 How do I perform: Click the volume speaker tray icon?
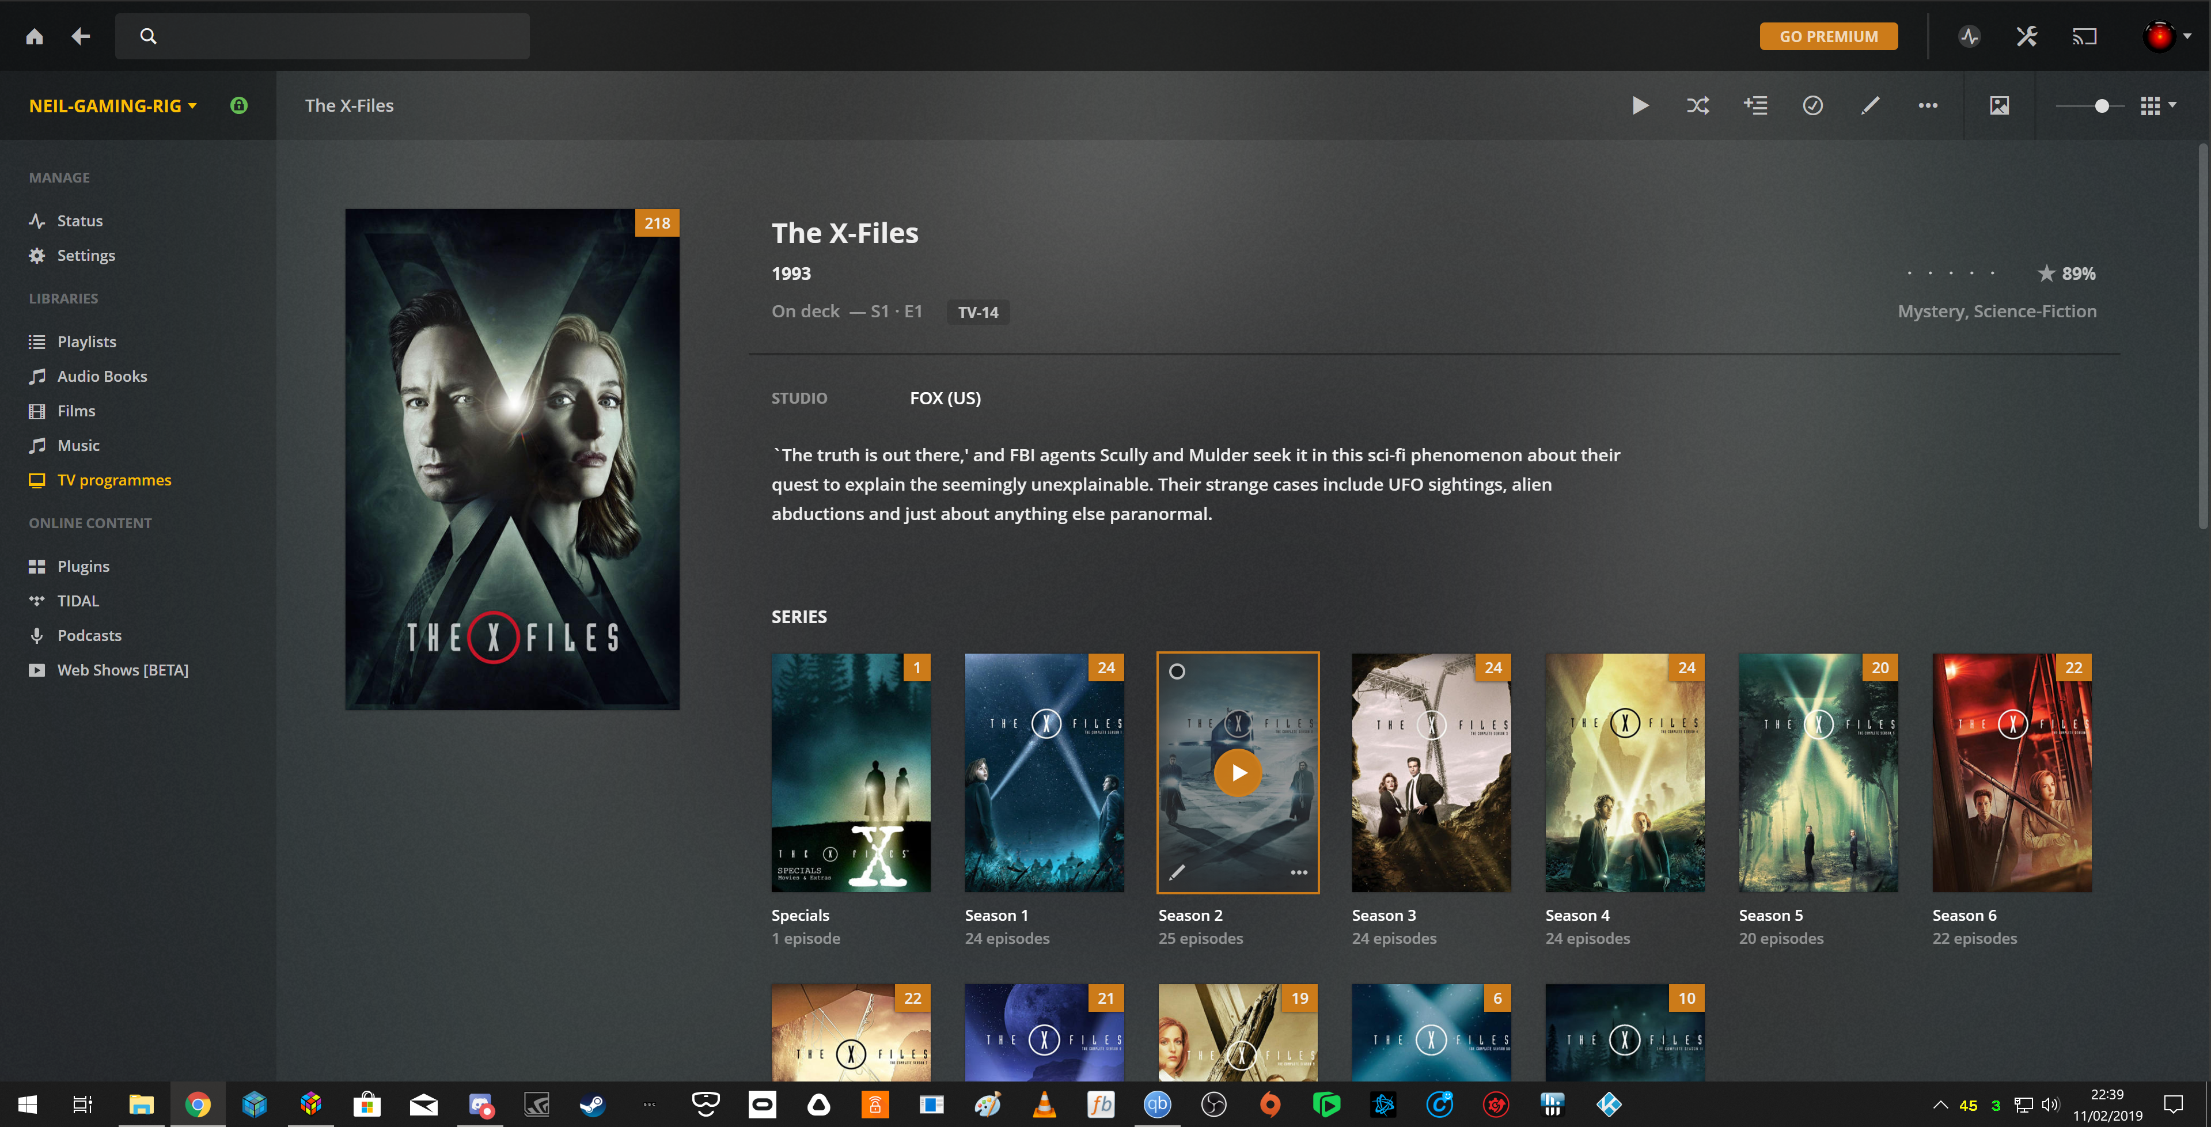2050,1105
